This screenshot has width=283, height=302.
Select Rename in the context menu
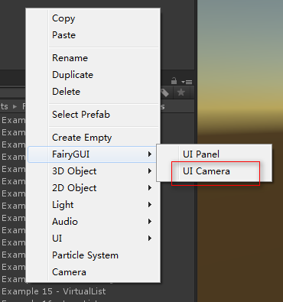tap(93, 58)
